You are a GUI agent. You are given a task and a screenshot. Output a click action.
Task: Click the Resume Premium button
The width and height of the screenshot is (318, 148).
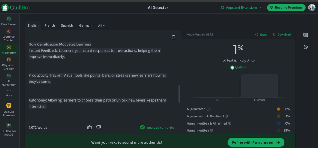286,7
